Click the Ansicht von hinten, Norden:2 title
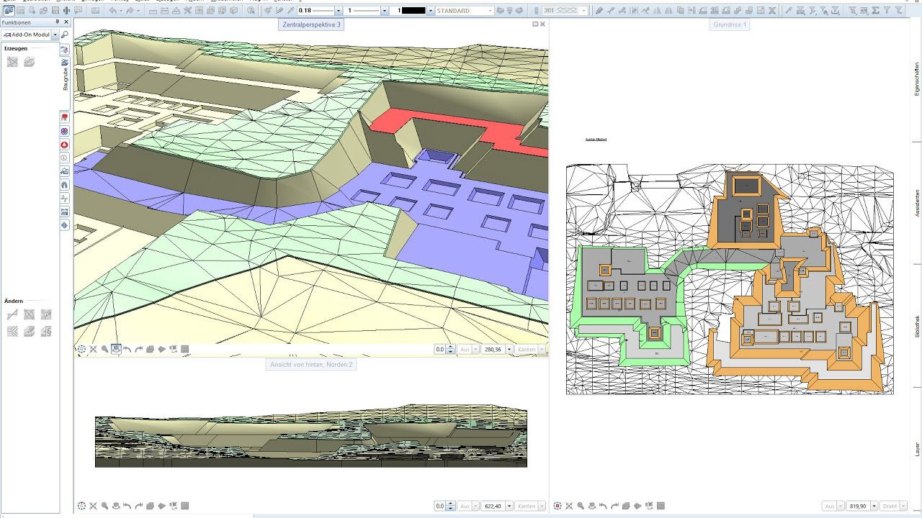 pyautogui.click(x=311, y=365)
